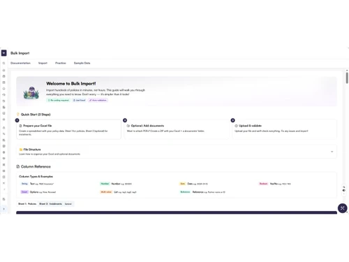Click the Column Reference heading text
Screen dimensions: 349x262
[36, 166]
